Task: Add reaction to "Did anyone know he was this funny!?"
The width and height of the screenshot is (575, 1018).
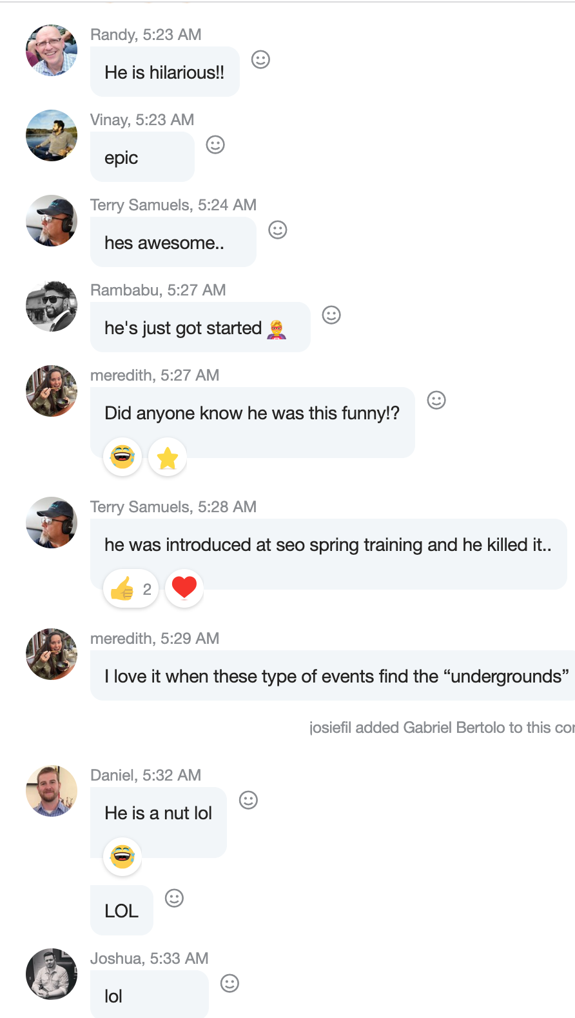Action: pos(436,401)
